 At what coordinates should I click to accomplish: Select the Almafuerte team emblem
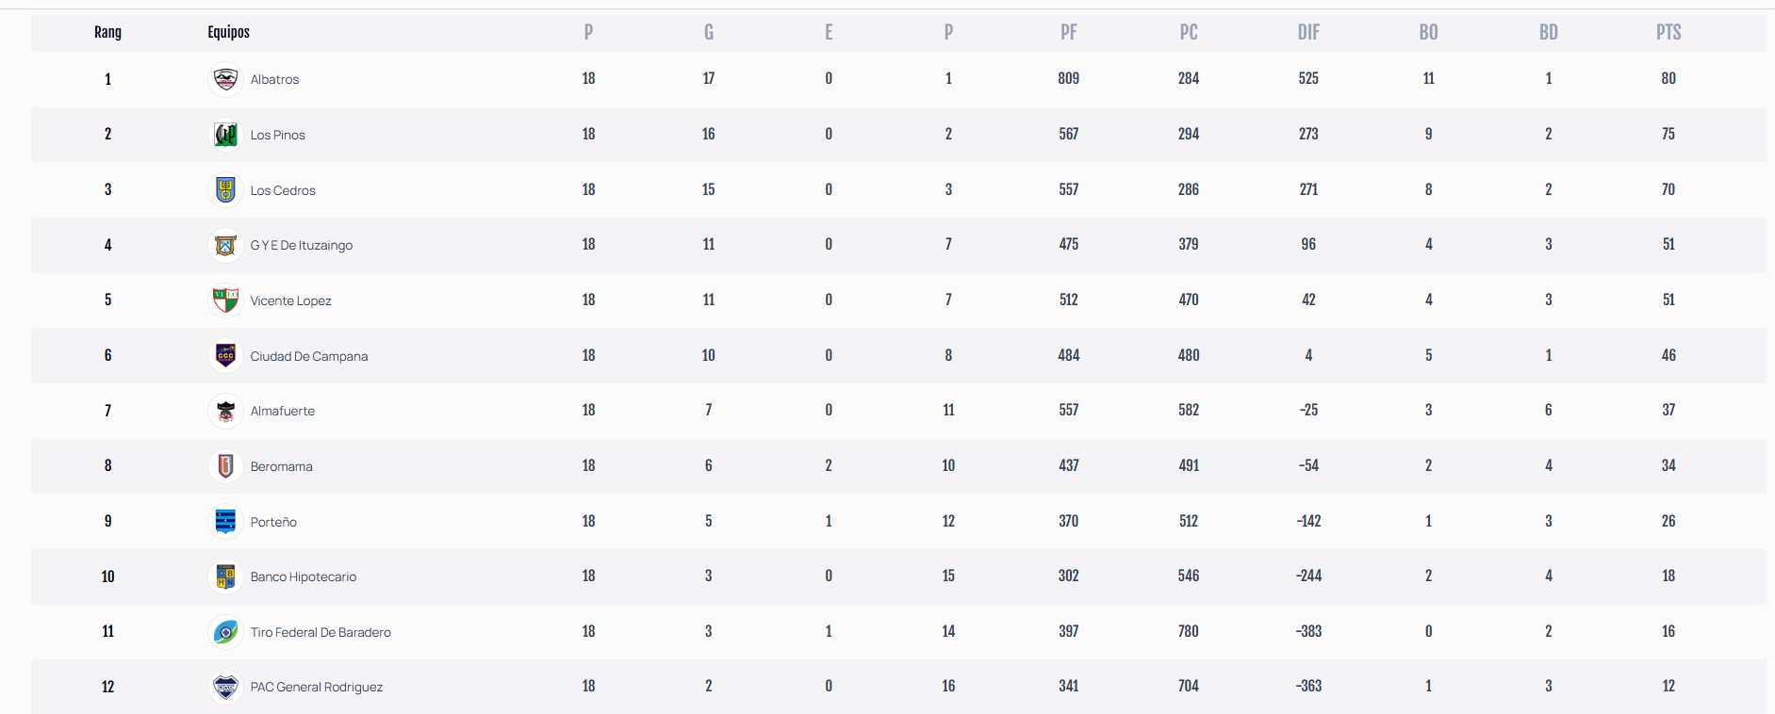point(225,411)
